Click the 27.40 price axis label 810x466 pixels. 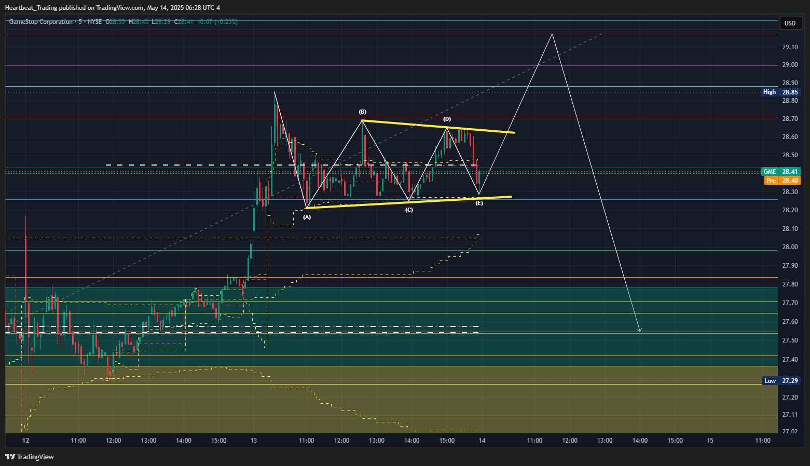(x=790, y=360)
